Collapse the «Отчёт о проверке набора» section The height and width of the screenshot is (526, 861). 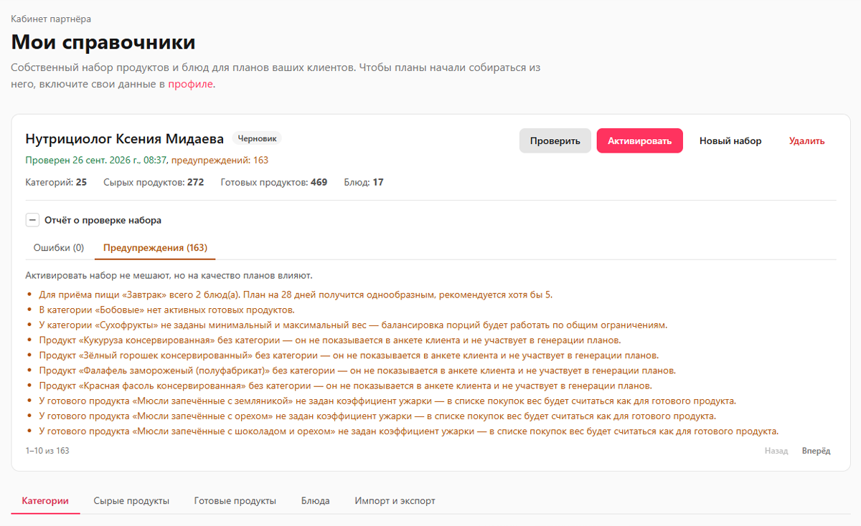pos(32,221)
